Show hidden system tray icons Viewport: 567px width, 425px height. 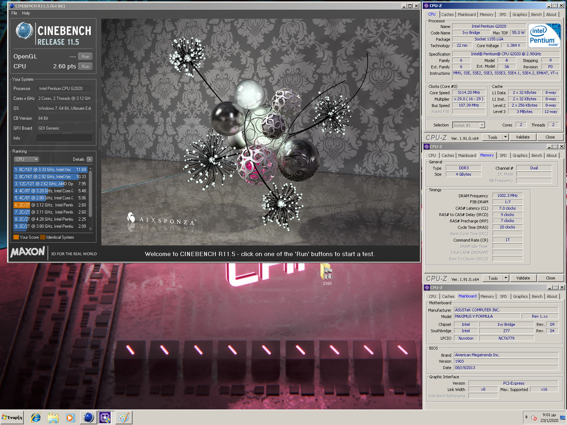click(526, 417)
